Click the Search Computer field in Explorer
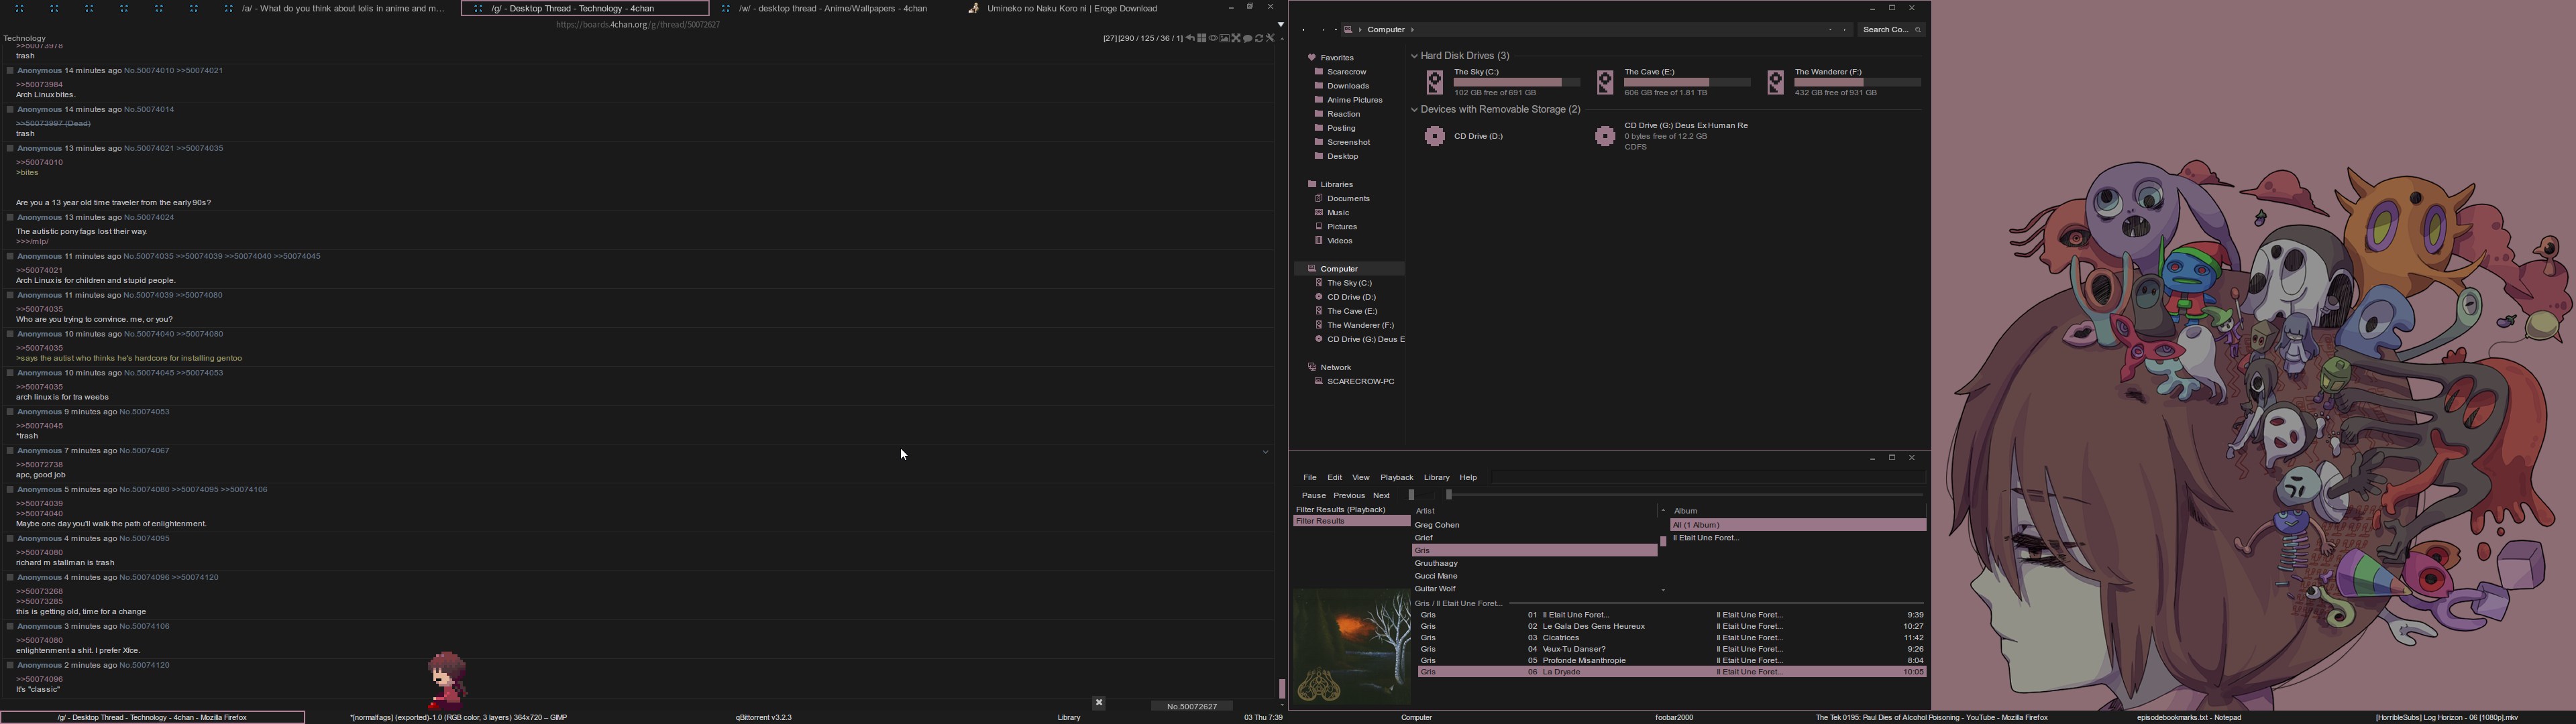This screenshot has height=724, width=2576. [x=1892, y=30]
